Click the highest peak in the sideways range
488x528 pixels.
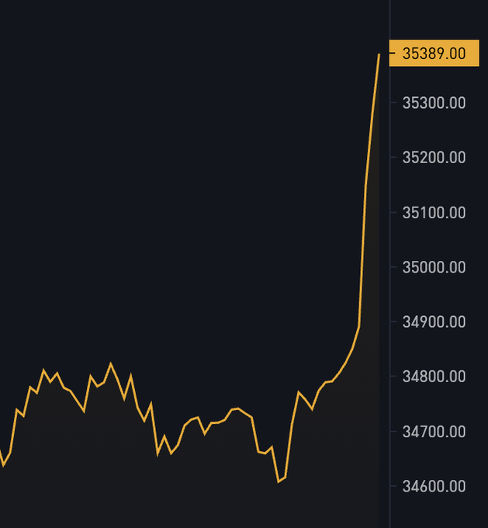point(110,363)
